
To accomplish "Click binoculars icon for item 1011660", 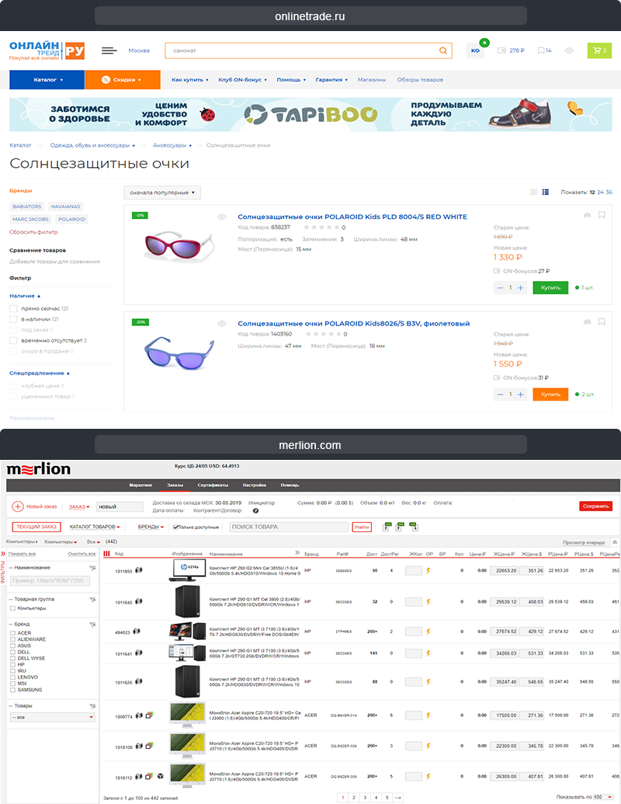I will coord(138,570).
